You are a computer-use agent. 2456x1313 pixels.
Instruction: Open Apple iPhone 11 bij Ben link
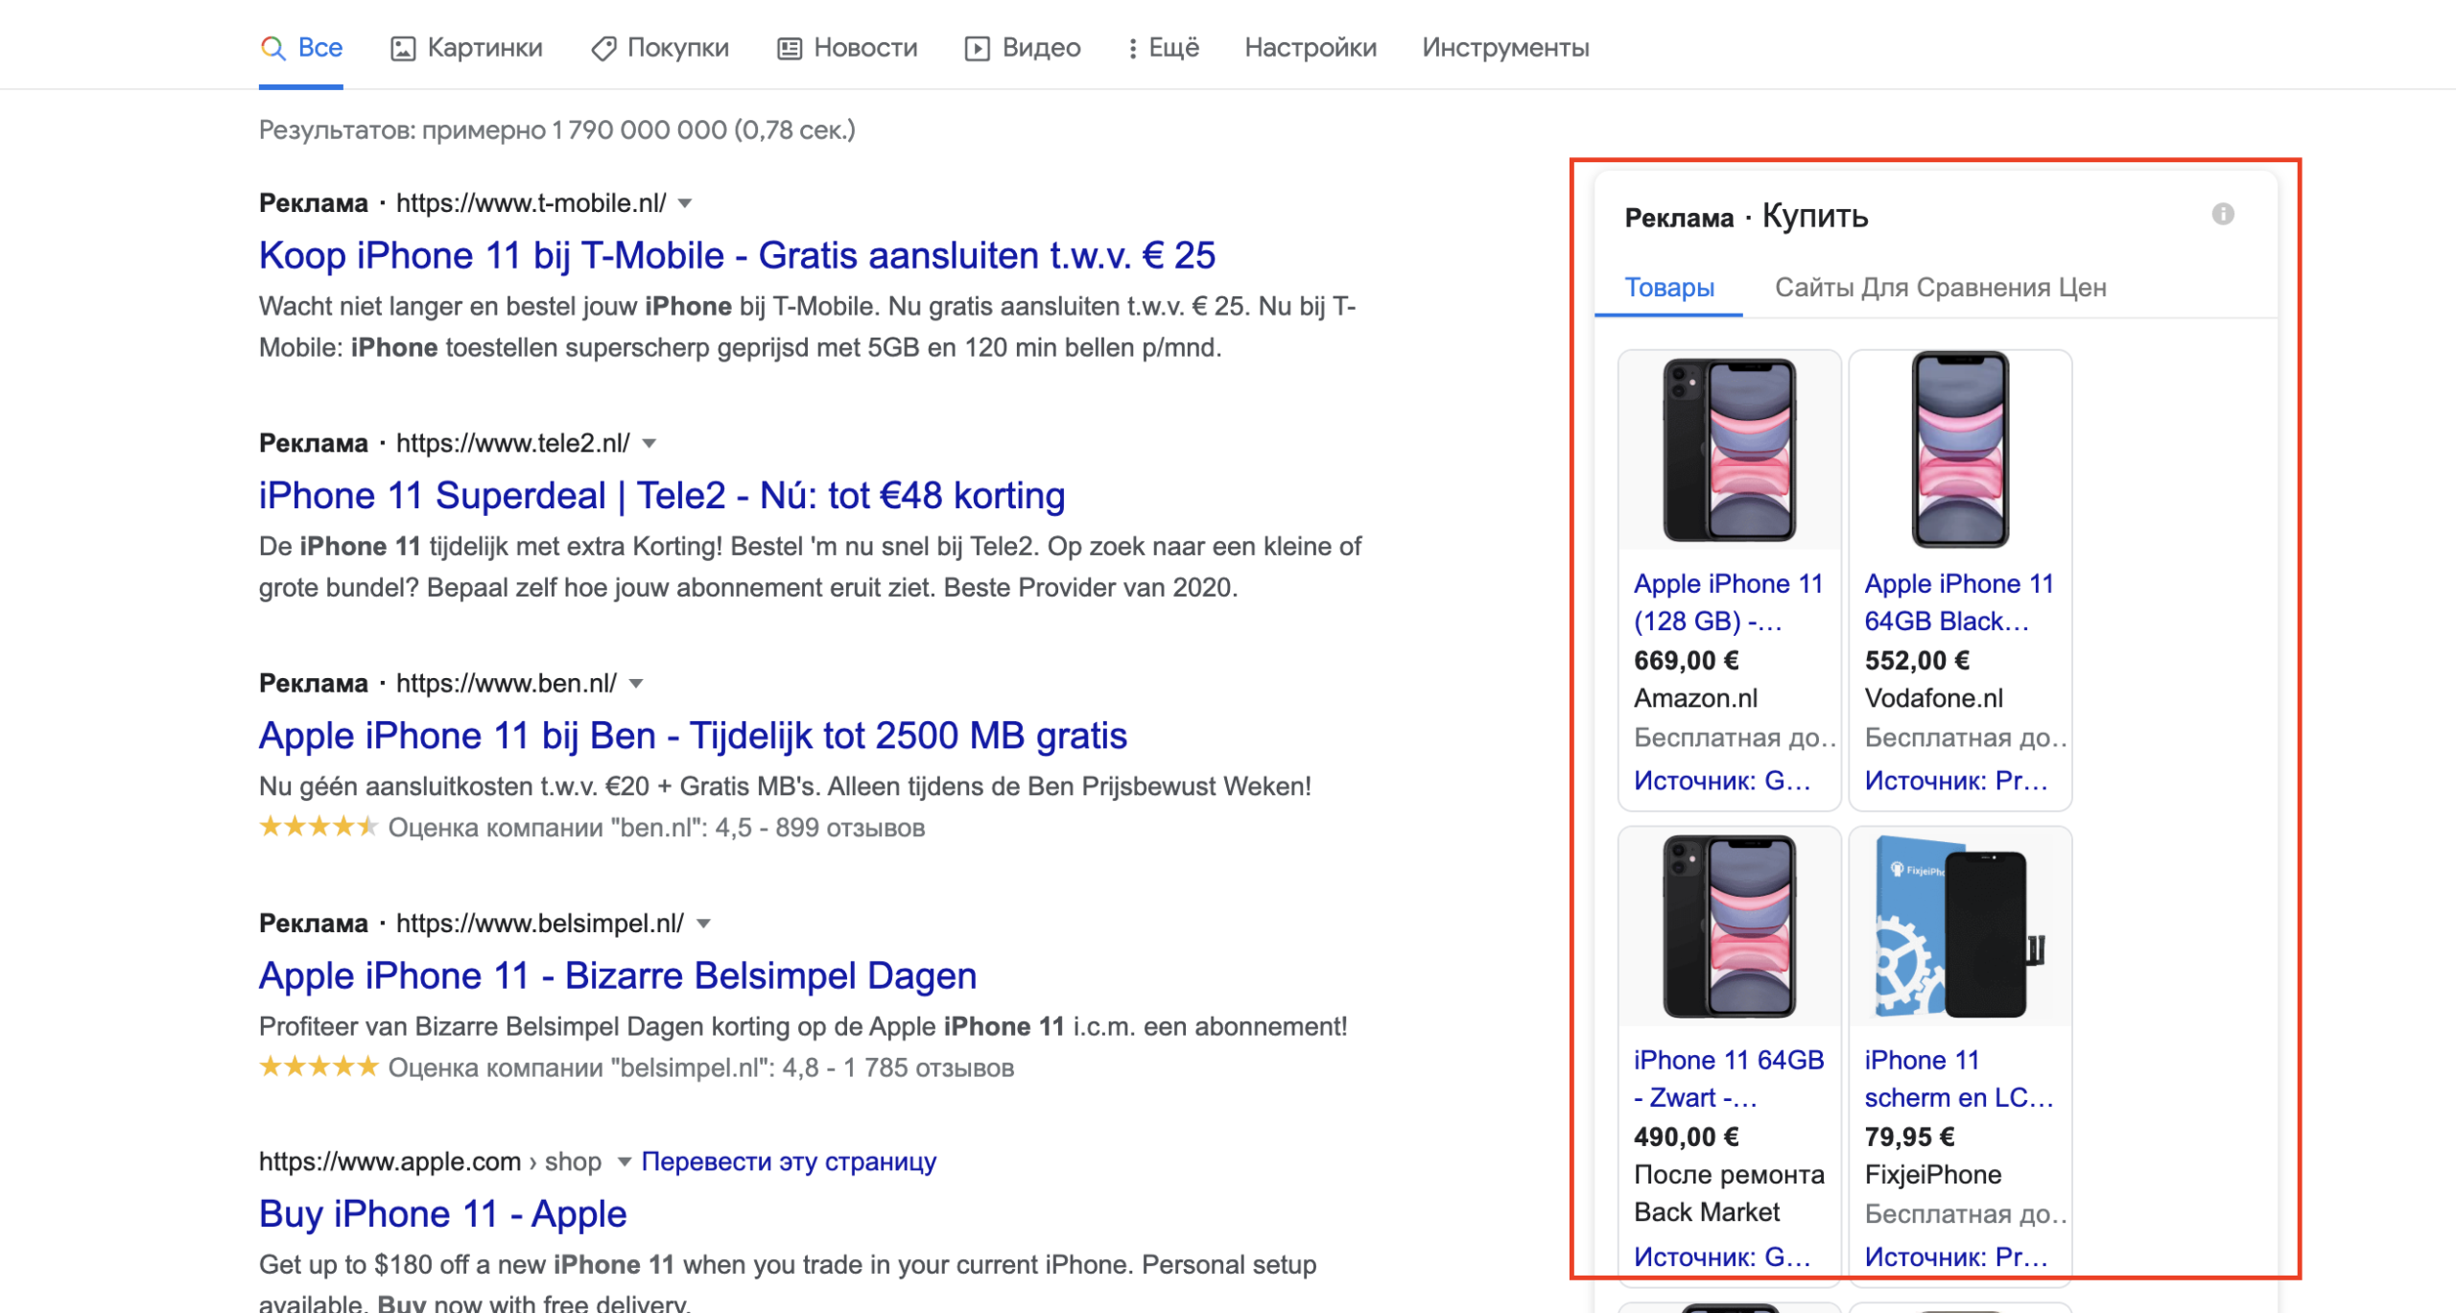click(x=693, y=735)
